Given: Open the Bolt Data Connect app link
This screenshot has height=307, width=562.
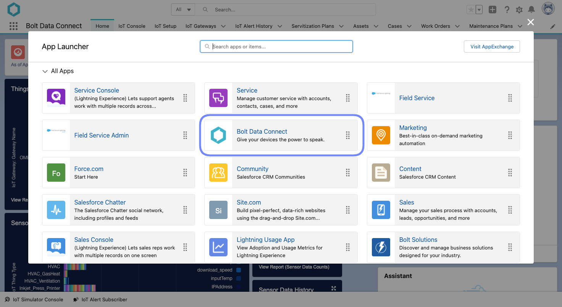Looking at the screenshot, I should [x=262, y=131].
